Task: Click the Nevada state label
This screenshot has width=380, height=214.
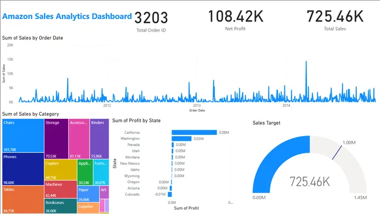Action: pos(134,145)
